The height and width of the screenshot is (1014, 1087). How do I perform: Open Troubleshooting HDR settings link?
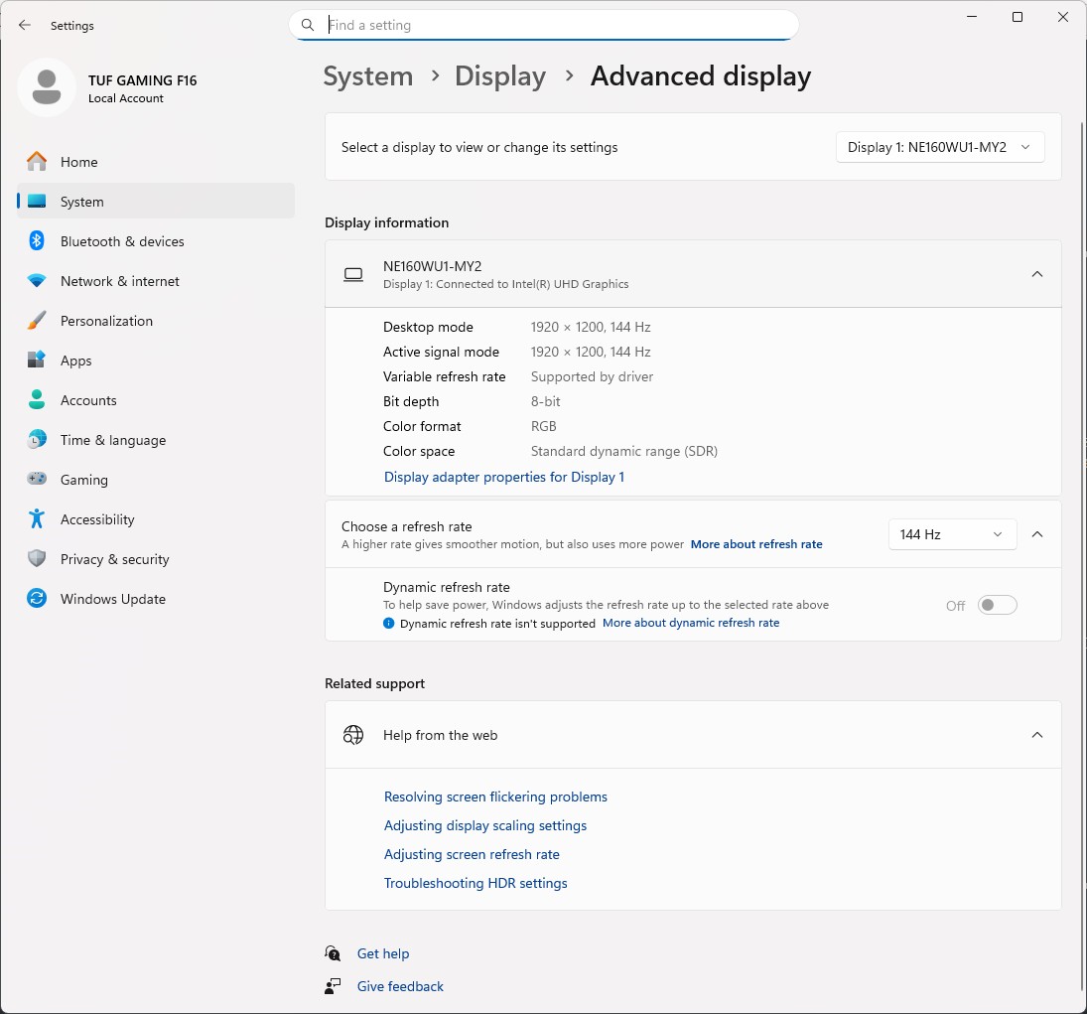coord(476,883)
